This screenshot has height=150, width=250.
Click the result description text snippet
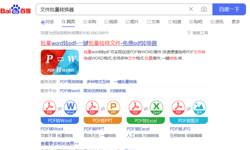tap(144, 55)
